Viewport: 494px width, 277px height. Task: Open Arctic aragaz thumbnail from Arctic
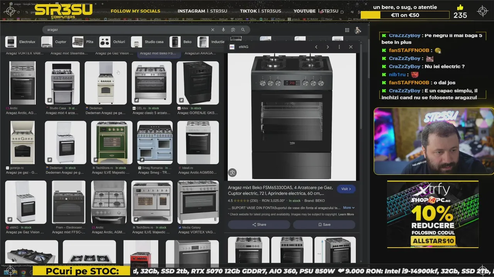[x=23, y=83]
